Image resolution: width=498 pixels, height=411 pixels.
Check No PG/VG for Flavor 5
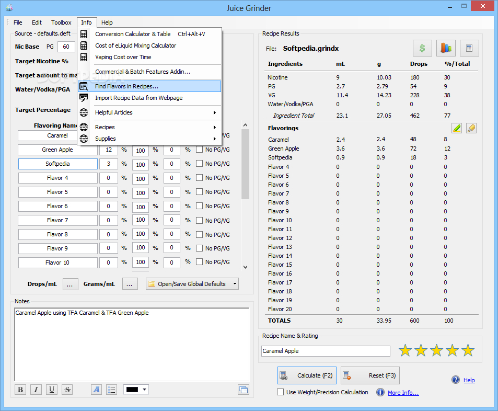point(200,192)
